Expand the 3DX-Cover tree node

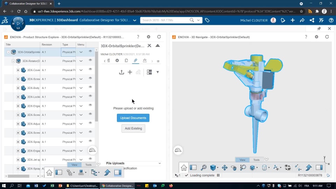pyautogui.click(x=18, y=70)
